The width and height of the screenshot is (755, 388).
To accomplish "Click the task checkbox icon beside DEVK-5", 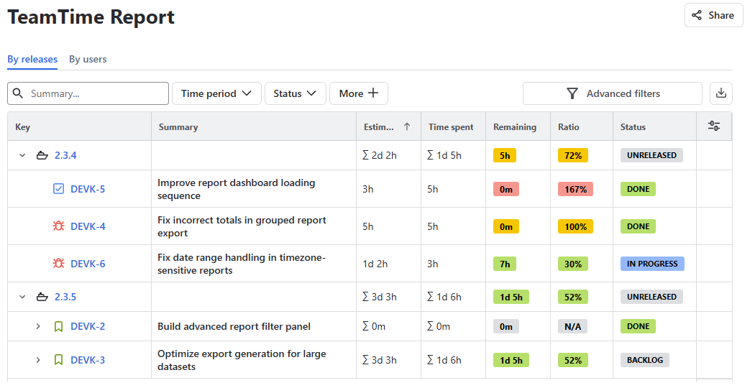I will [x=59, y=189].
